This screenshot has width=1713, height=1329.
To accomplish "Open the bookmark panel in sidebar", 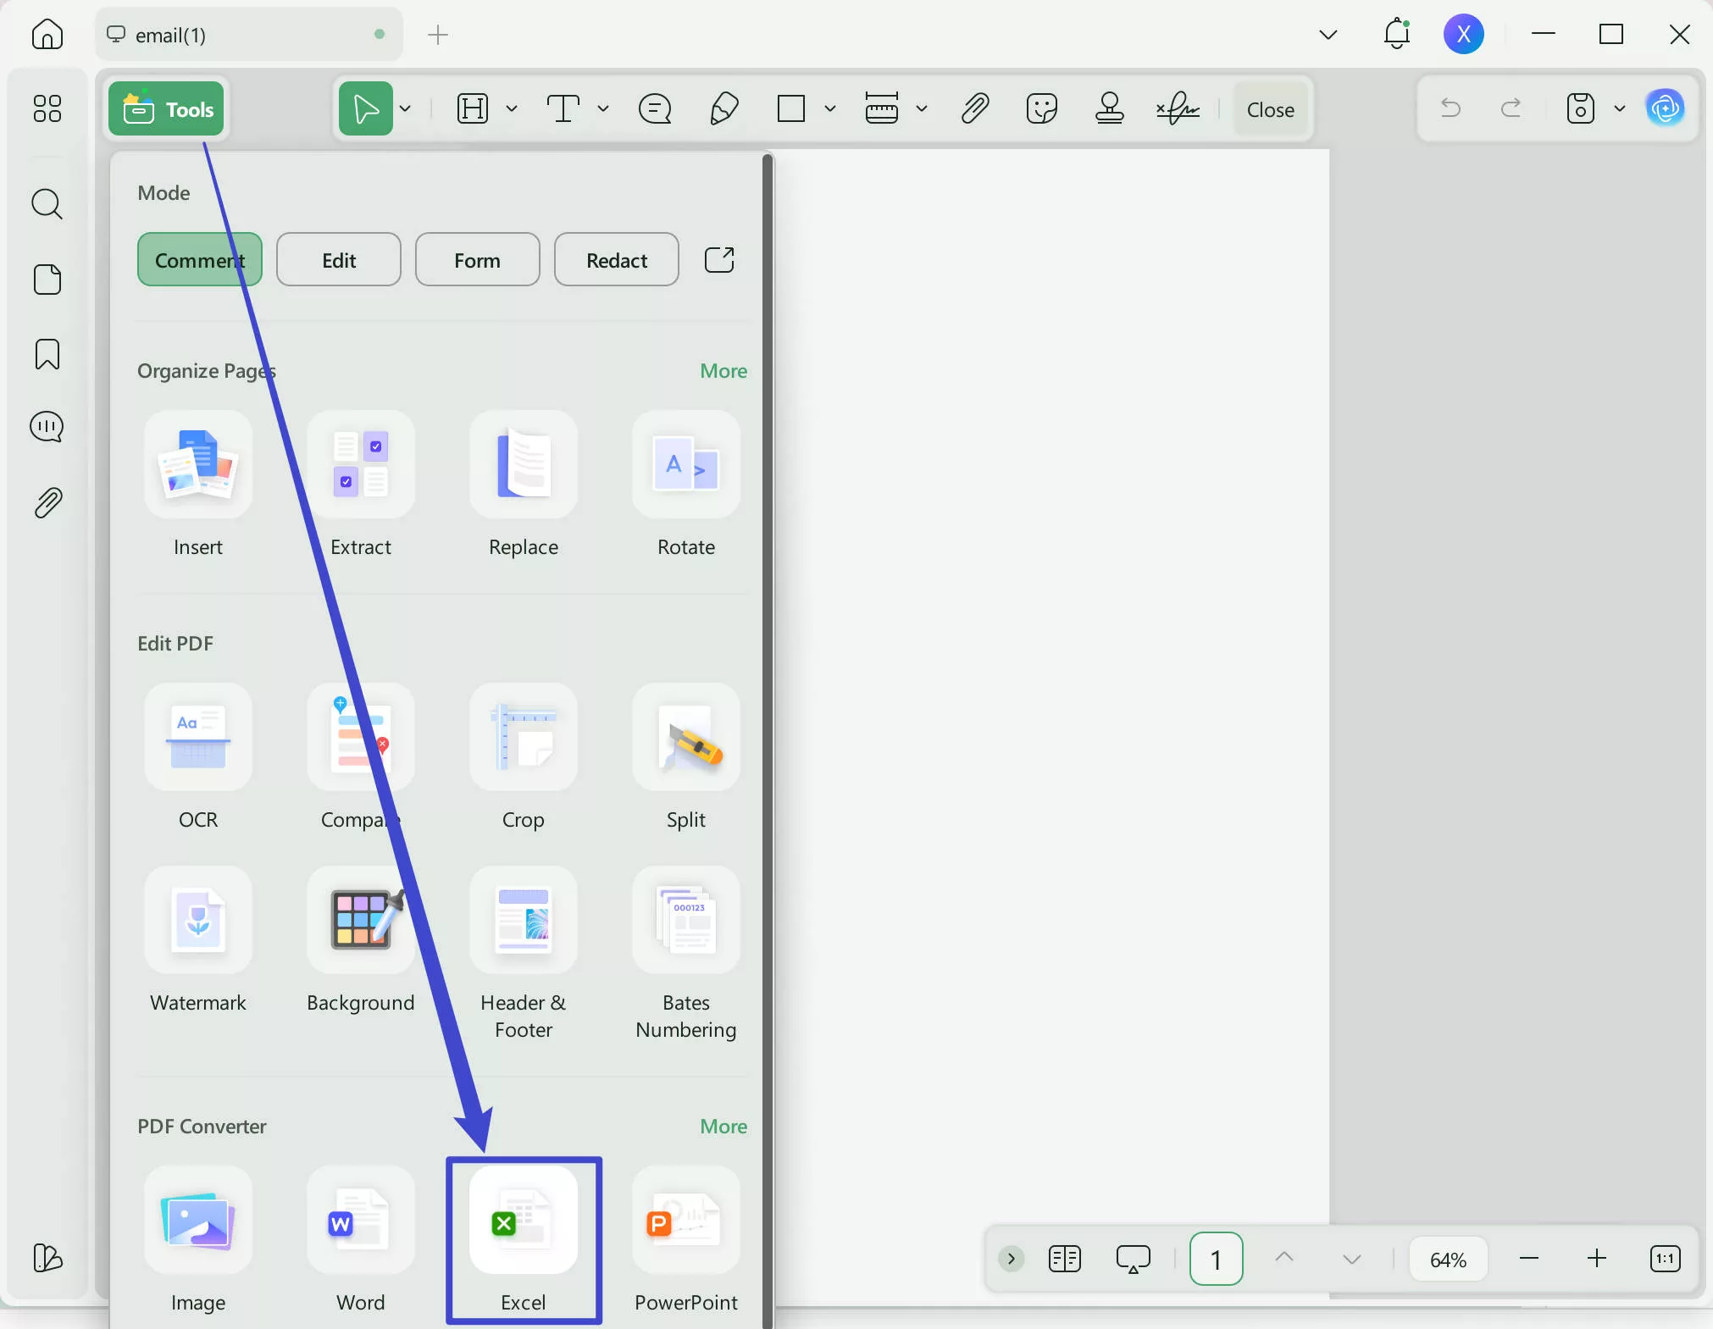I will coord(47,354).
